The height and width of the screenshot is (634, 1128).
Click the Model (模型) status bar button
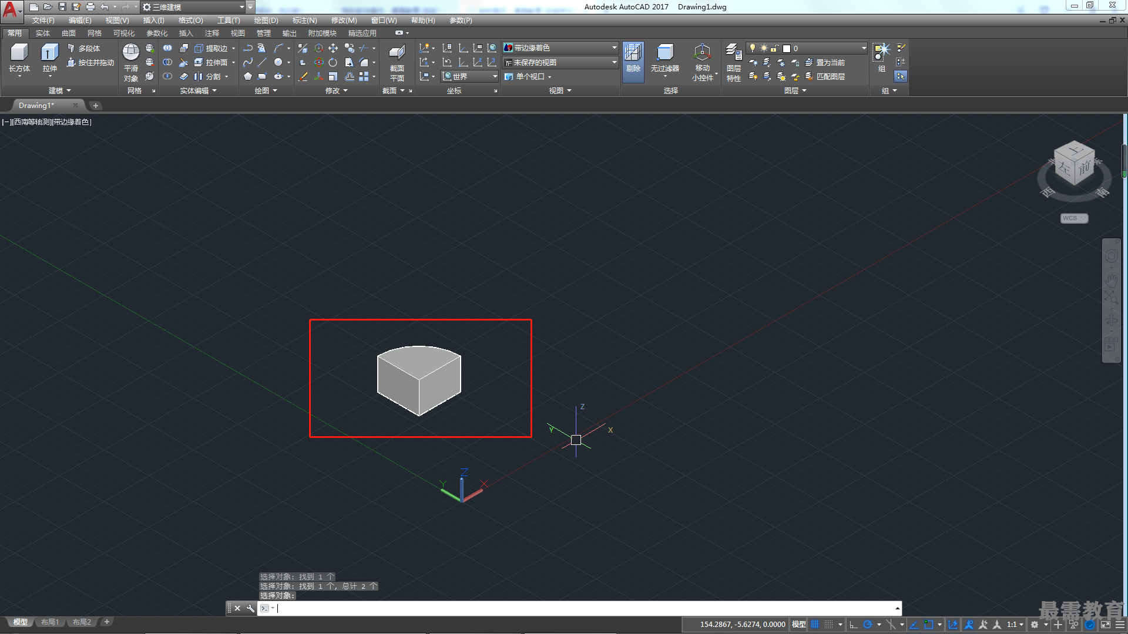click(798, 625)
